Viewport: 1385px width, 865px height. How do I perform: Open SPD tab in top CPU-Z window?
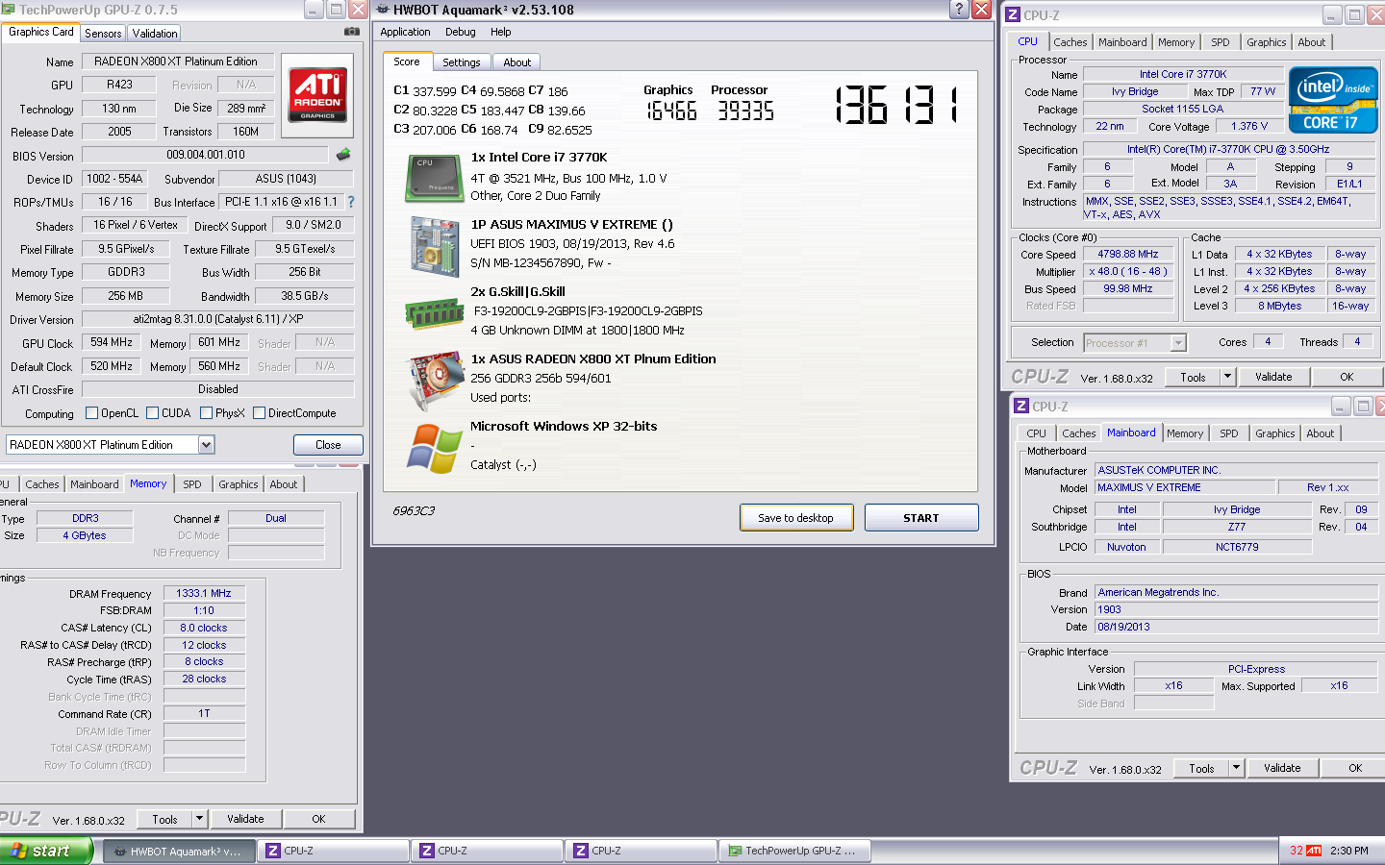tap(1221, 42)
